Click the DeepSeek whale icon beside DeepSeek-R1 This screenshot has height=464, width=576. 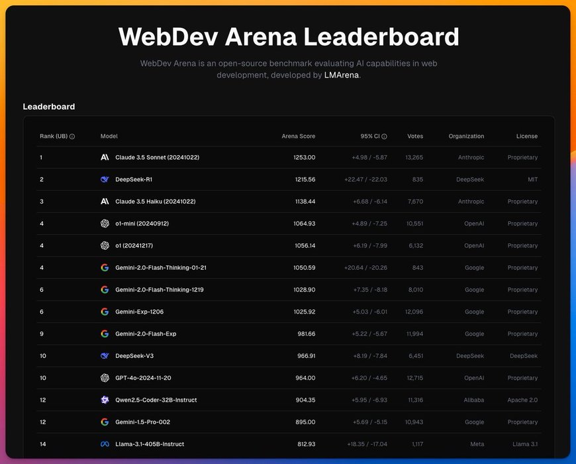click(105, 180)
